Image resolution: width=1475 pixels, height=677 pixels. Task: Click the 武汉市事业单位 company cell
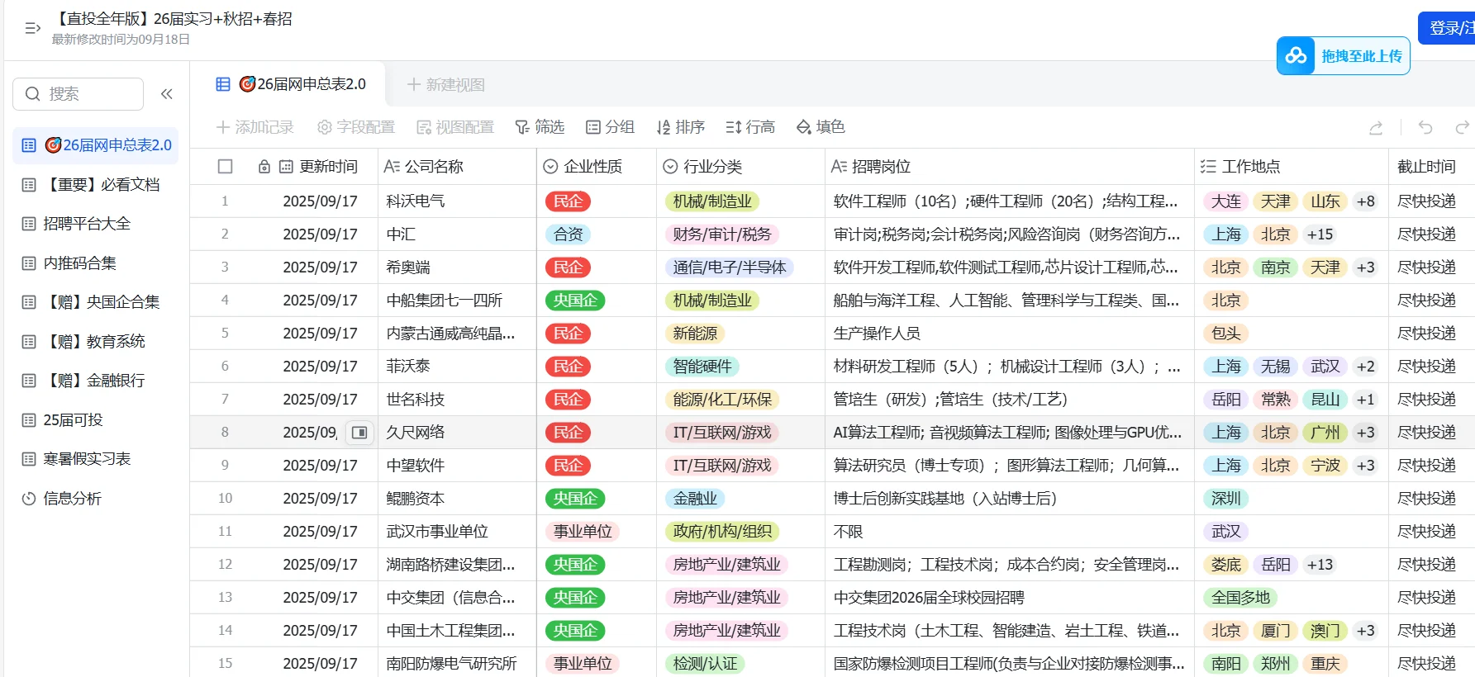coord(457,532)
